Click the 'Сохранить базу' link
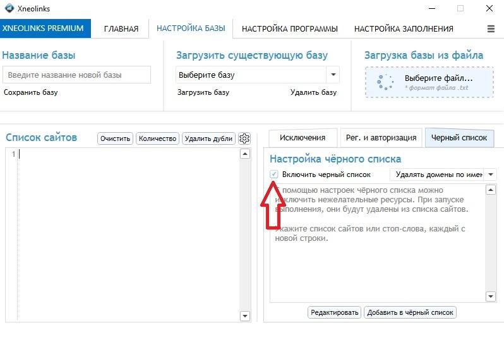The height and width of the screenshot is (337, 504). 31,92
